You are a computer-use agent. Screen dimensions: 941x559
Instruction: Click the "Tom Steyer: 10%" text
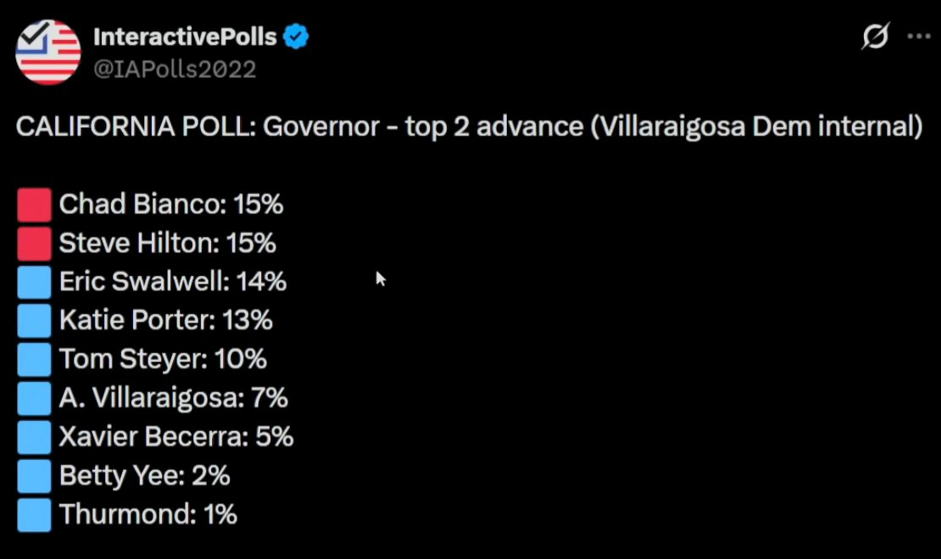(x=164, y=359)
